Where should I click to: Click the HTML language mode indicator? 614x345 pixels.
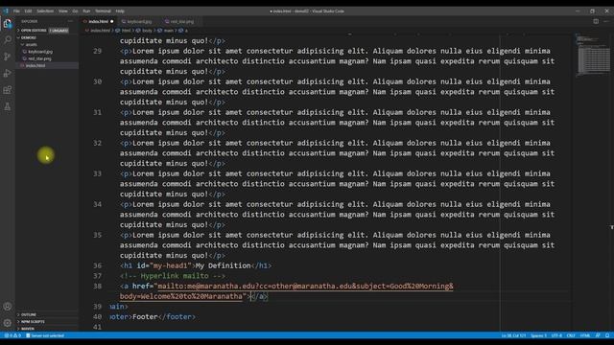(585, 335)
